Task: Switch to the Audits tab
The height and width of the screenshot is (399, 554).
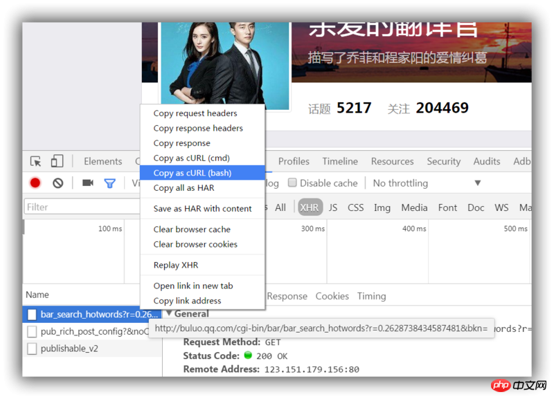Action: coord(487,161)
